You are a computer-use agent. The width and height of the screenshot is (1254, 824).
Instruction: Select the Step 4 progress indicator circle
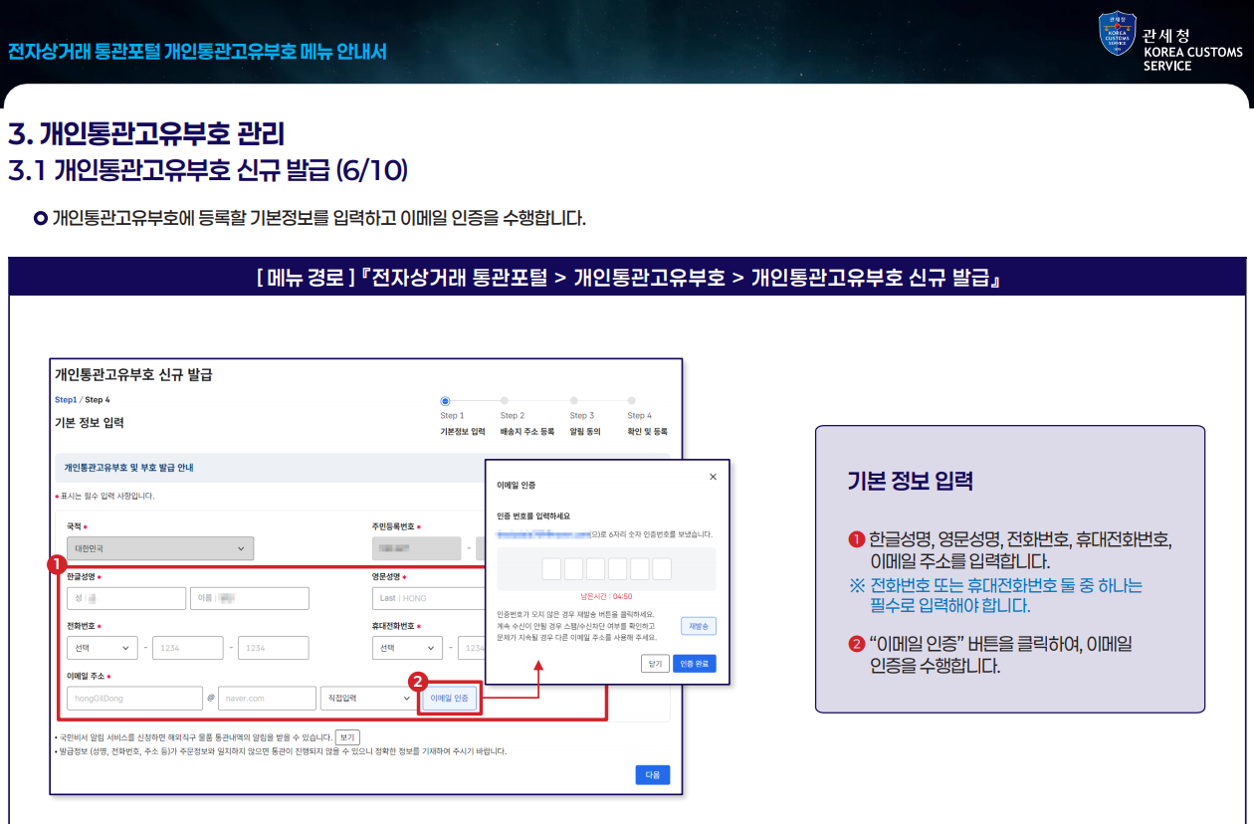coord(632,401)
